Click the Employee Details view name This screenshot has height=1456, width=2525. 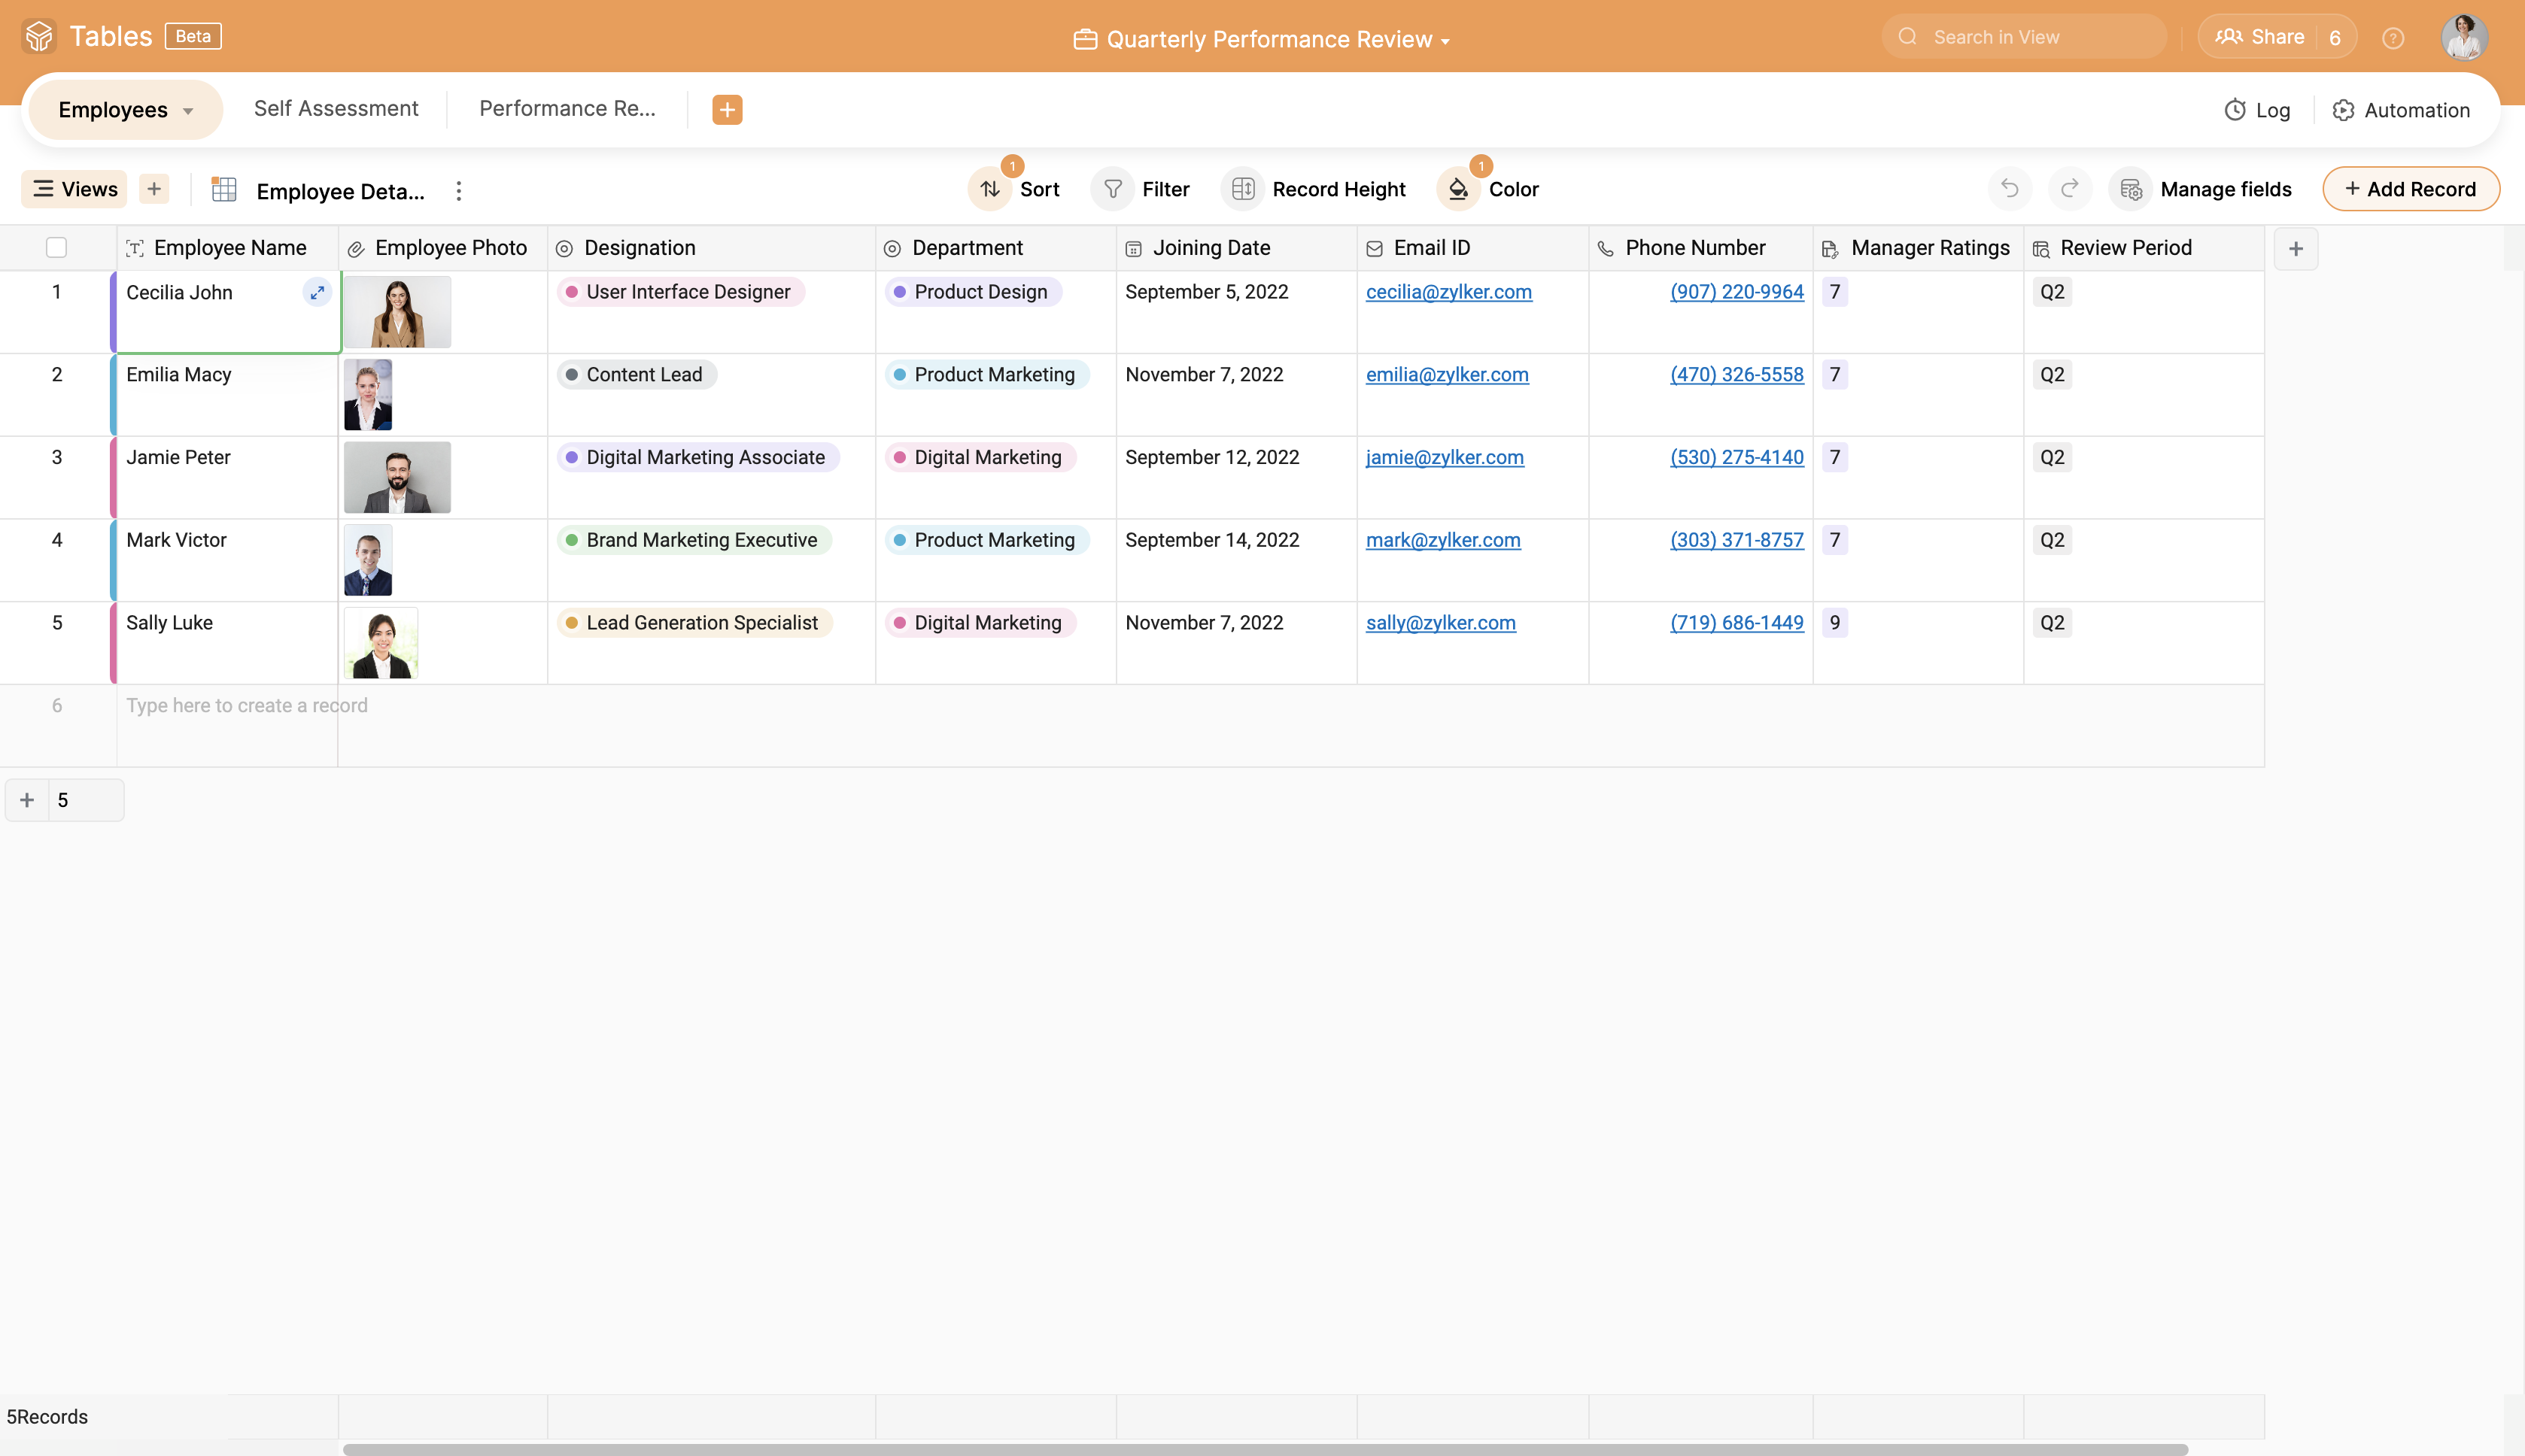point(342,189)
